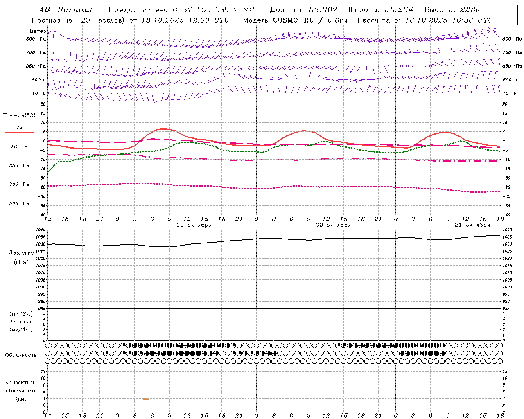
Task: Click the Тем-ра(°C) axis title
Action: point(19,116)
